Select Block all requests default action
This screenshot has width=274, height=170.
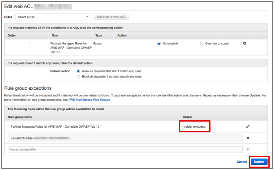point(78,76)
